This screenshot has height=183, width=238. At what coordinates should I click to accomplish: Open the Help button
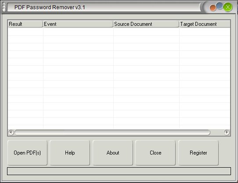[70, 153]
